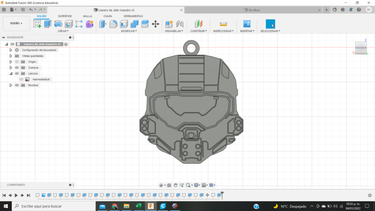Switch to the SÓLIDO tab

pyautogui.click(x=42, y=16)
